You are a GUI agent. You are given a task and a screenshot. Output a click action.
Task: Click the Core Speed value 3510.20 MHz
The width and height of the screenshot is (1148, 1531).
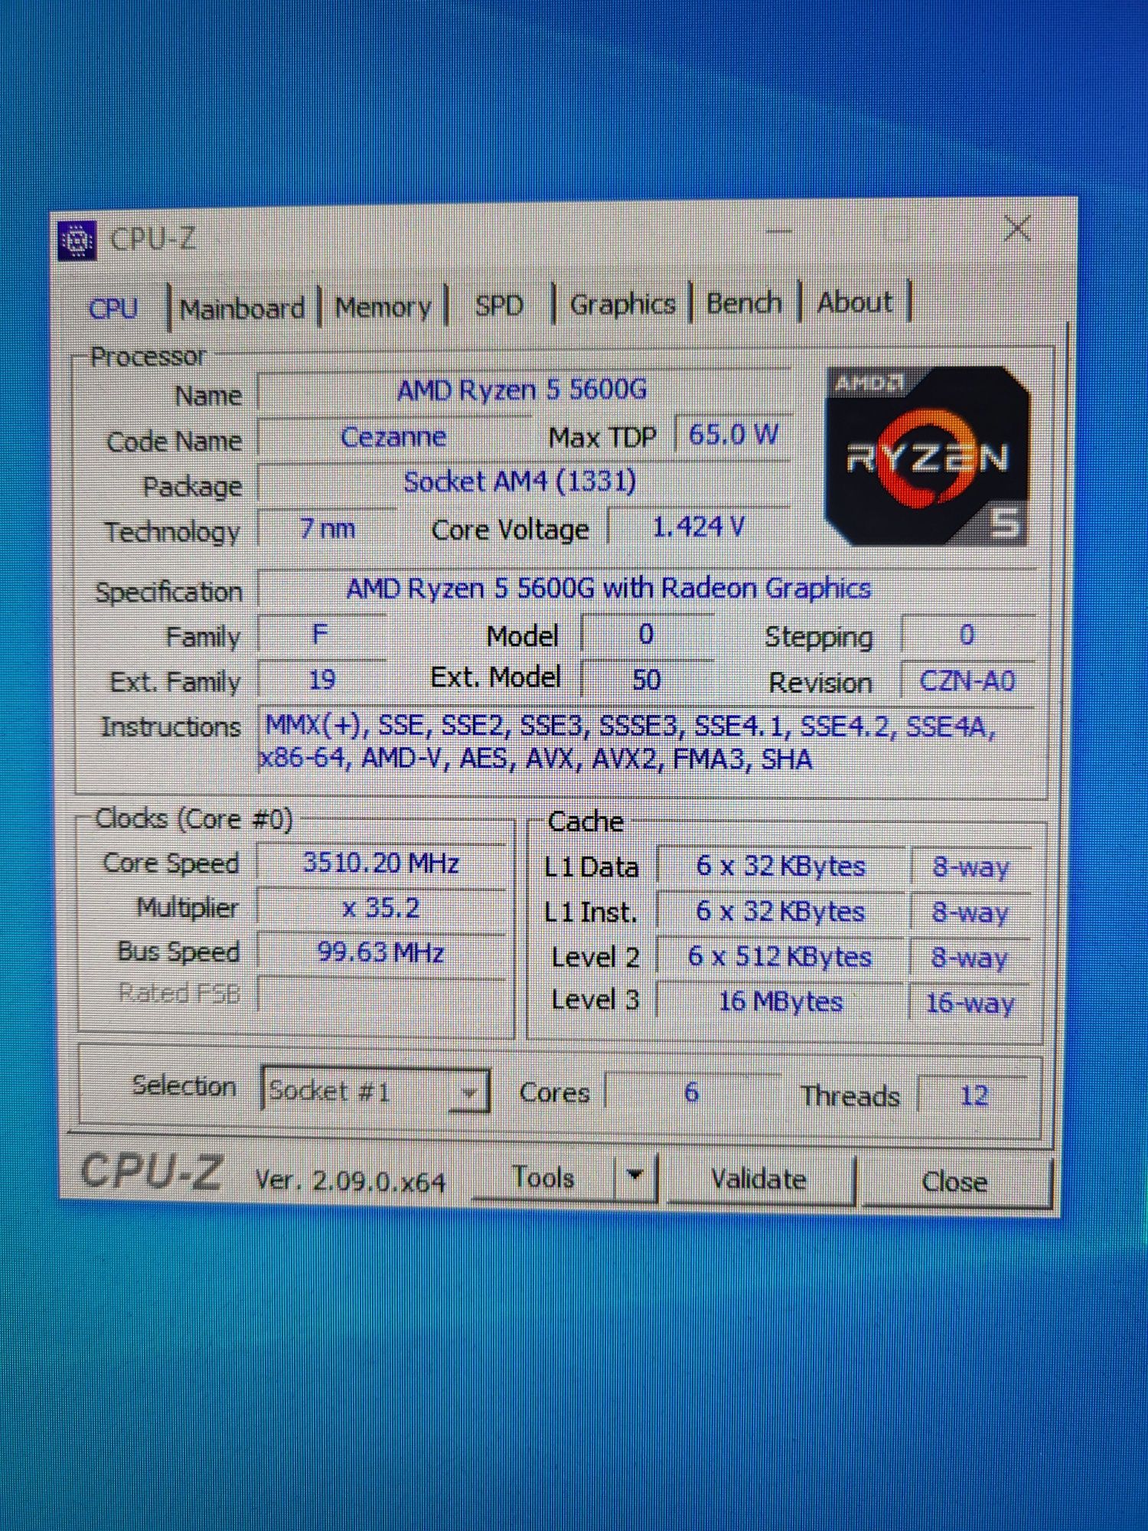coord(381,863)
